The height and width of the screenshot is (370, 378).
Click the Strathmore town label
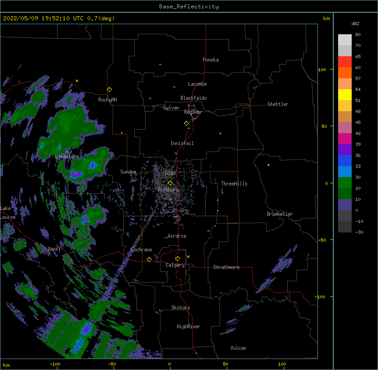(226, 267)
